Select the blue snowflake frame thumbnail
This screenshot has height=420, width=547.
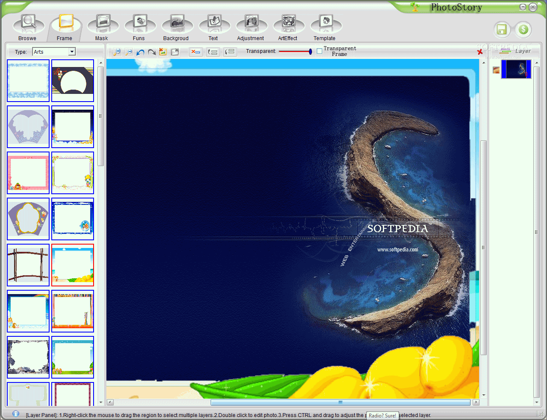pos(28,81)
